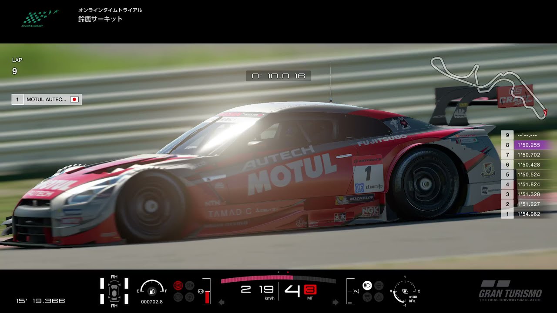Viewport: 557px width, 313px height.
Task: Click the Japan flag beside MOTUL AUTEC
Action: pos(74,100)
